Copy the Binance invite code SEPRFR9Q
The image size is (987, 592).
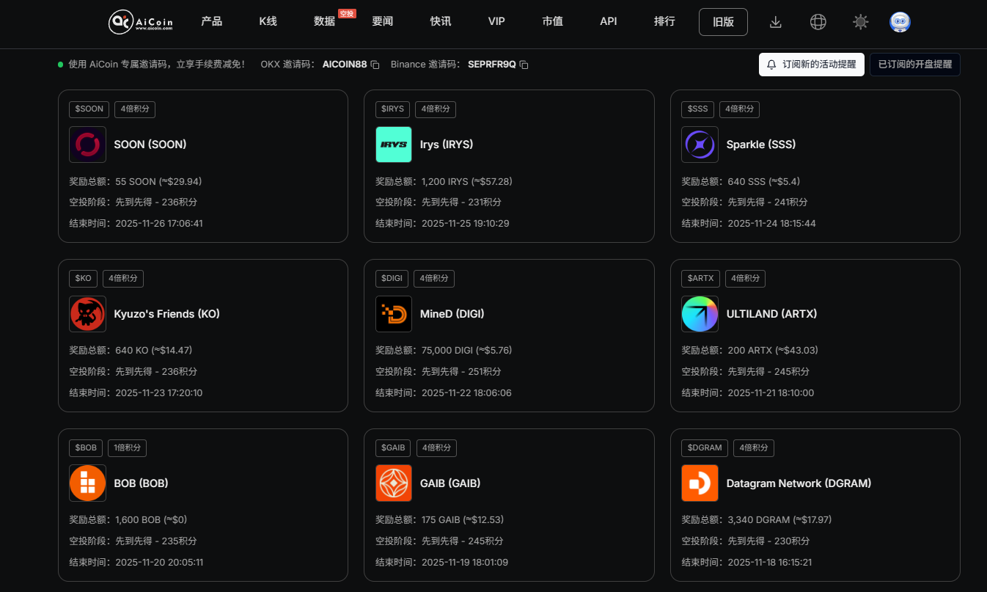point(523,65)
